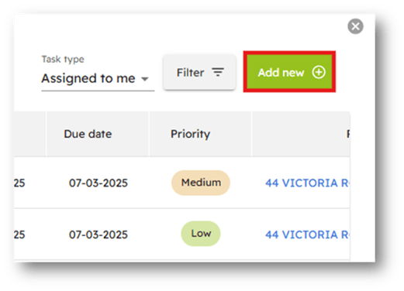Click the green Add new button
This screenshot has height=291, width=404.
[x=289, y=72]
